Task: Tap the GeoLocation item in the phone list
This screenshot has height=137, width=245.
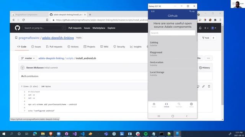Action: [x=173, y=64]
